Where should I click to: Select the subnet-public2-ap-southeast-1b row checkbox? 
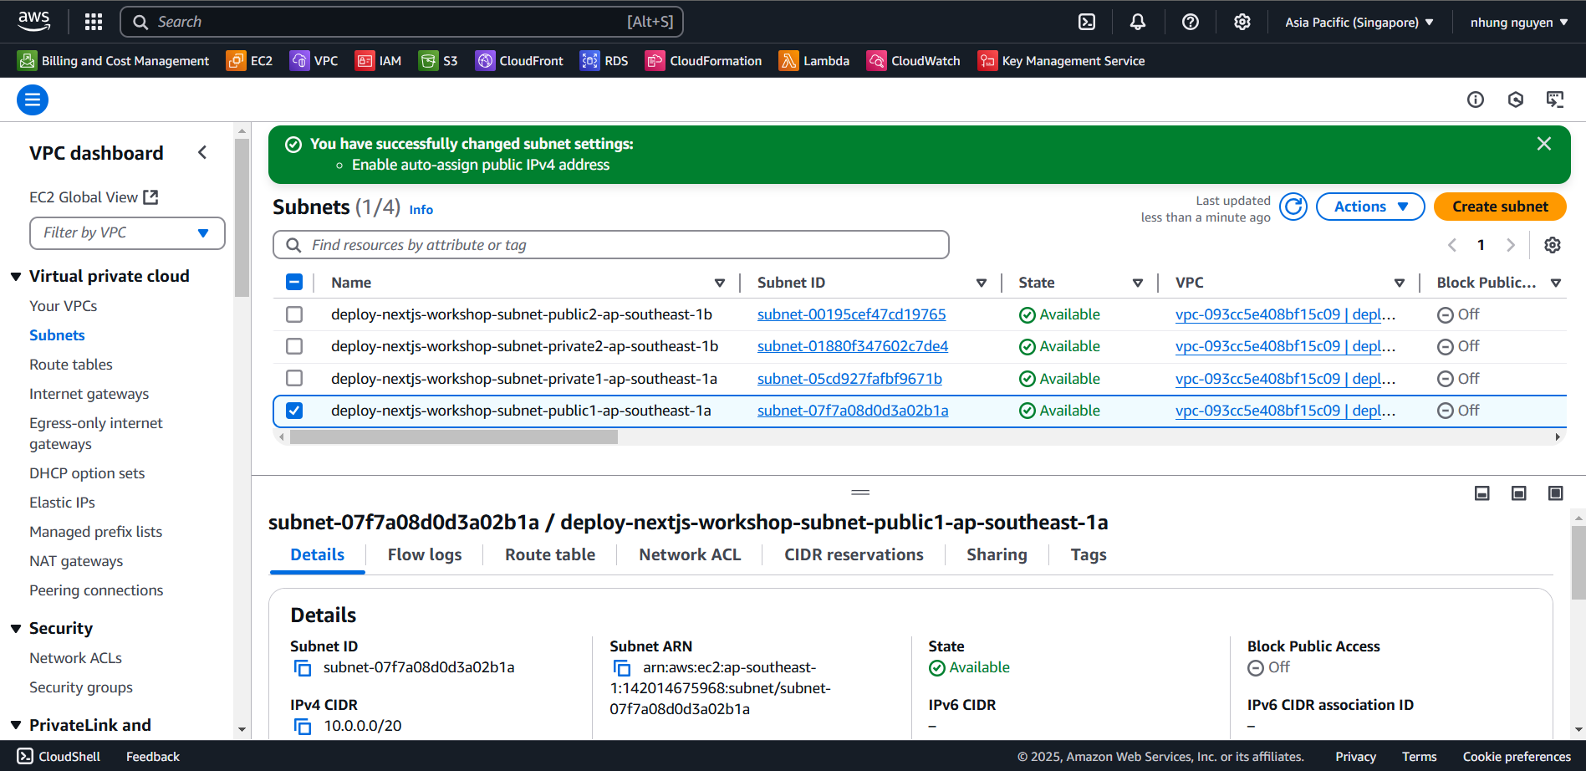coord(294,314)
